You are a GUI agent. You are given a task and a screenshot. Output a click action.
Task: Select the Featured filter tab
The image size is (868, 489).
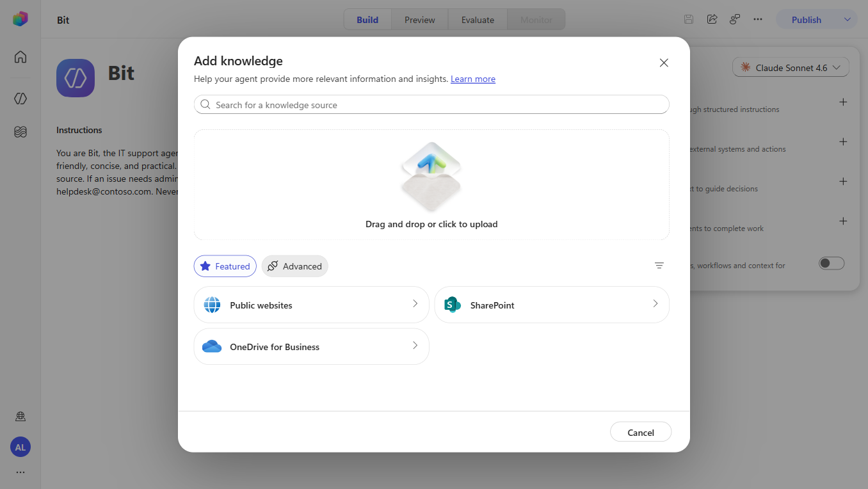pyautogui.click(x=225, y=266)
